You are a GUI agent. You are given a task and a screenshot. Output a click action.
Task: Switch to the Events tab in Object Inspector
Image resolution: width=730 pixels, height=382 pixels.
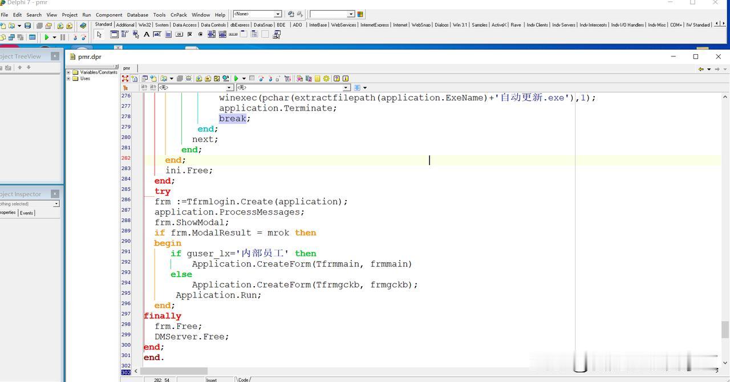[x=27, y=213]
